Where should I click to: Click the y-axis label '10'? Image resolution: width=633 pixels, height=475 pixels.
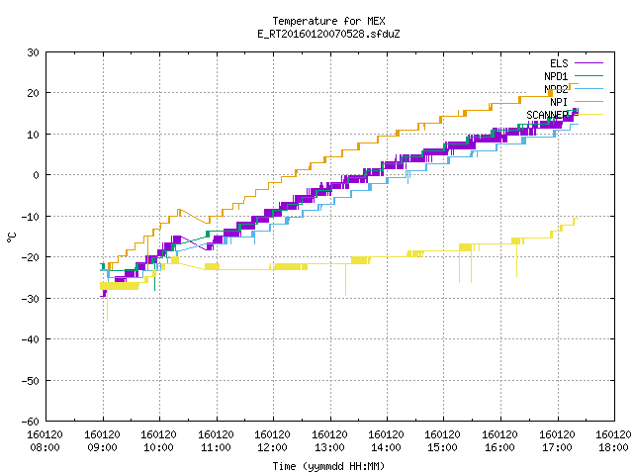coord(34,135)
